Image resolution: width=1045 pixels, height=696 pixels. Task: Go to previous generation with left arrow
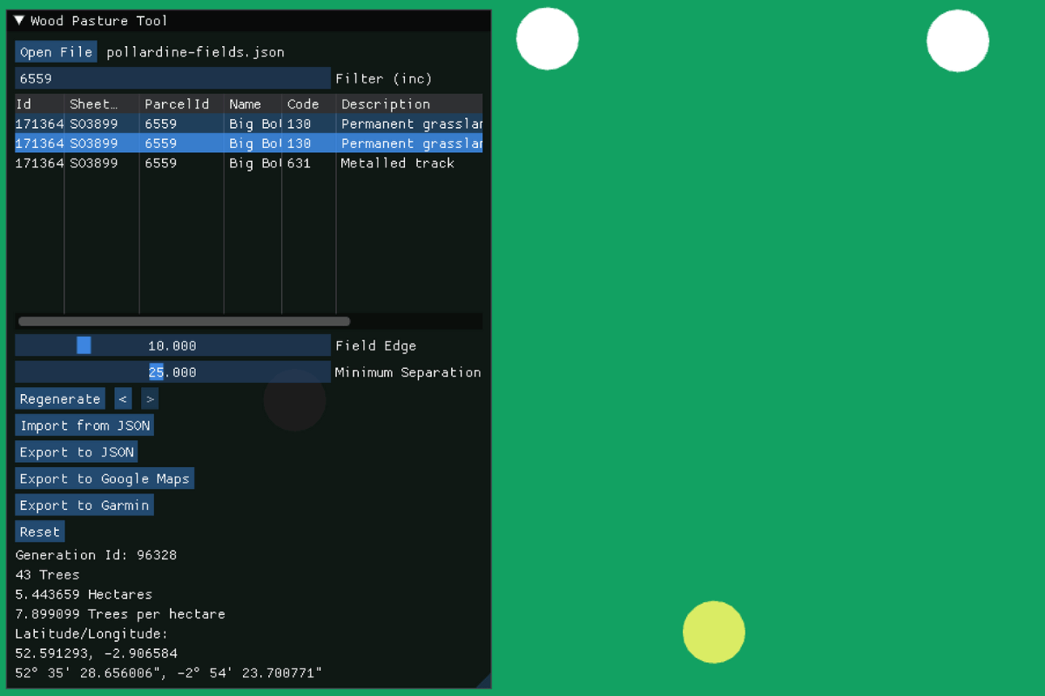(x=123, y=399)
